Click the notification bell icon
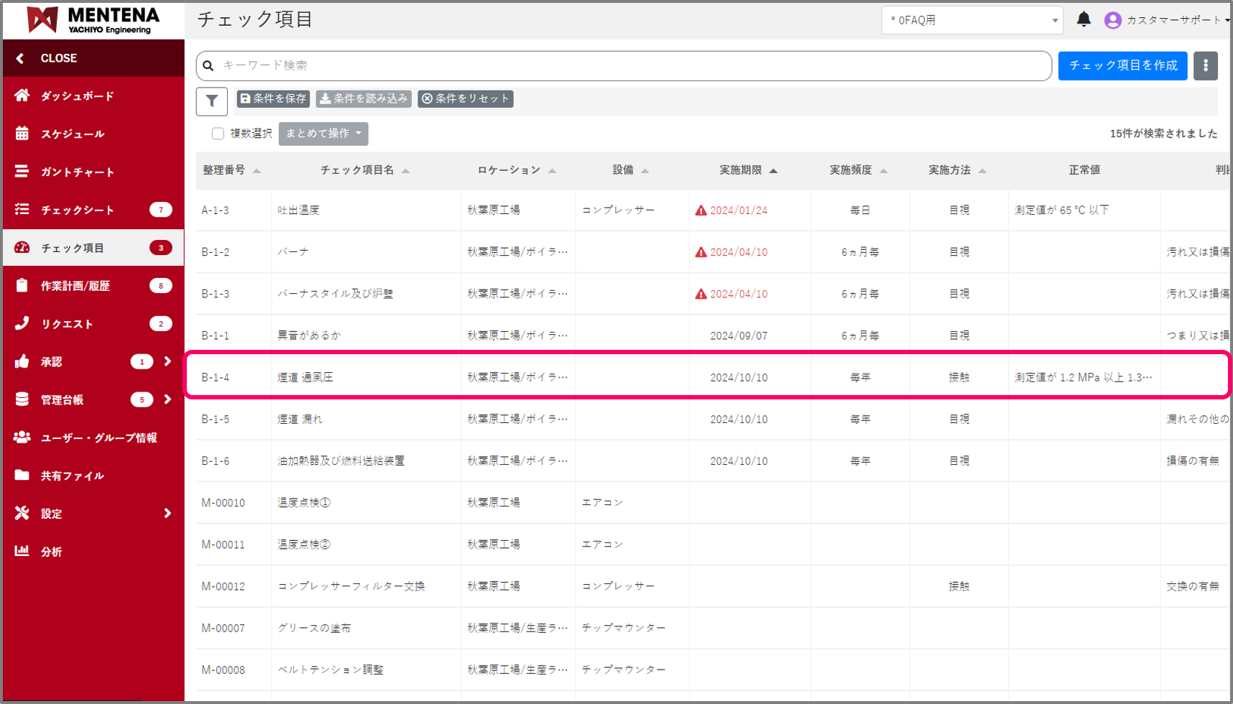1233x704 pixels. 1084,19
